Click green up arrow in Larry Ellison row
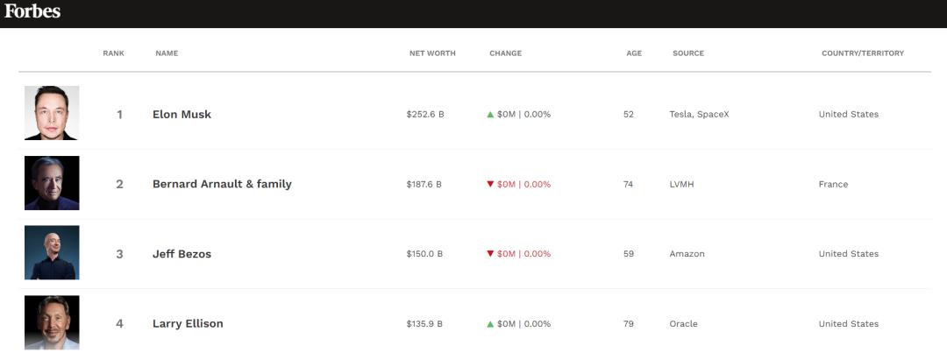 (x=491, y=323)
